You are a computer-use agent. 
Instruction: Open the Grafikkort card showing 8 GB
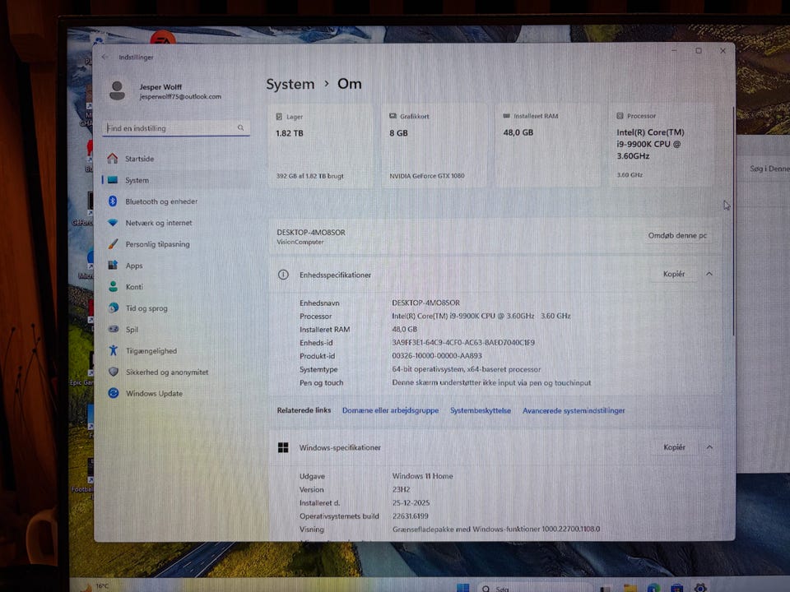click(x=434, y=146)
